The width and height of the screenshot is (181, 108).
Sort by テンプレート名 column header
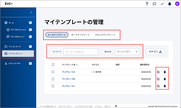[70, 65]
